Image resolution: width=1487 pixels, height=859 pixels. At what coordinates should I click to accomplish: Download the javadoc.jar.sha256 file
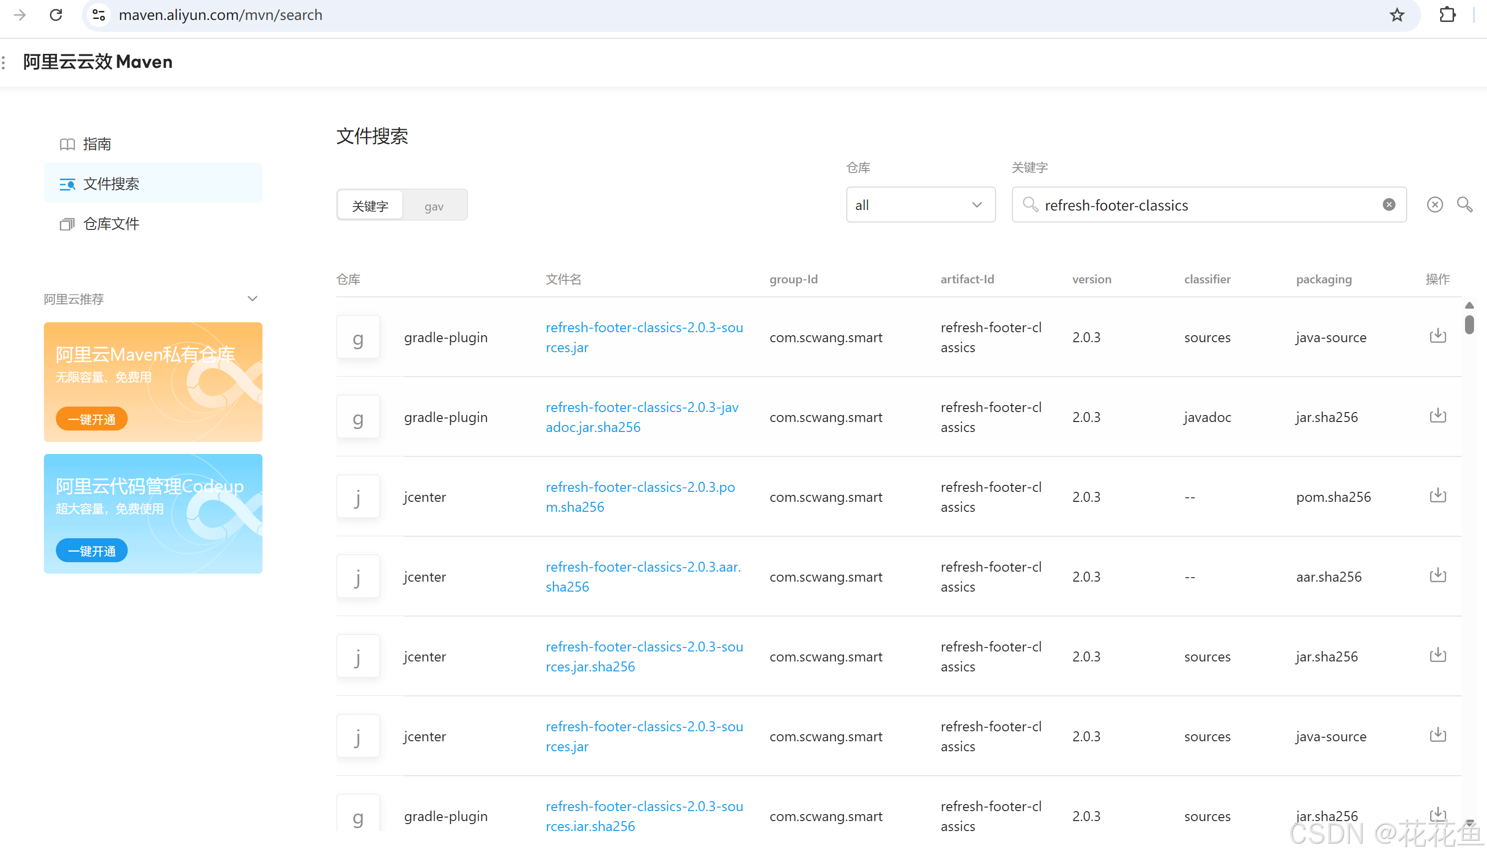click(x=1438, y=416)
